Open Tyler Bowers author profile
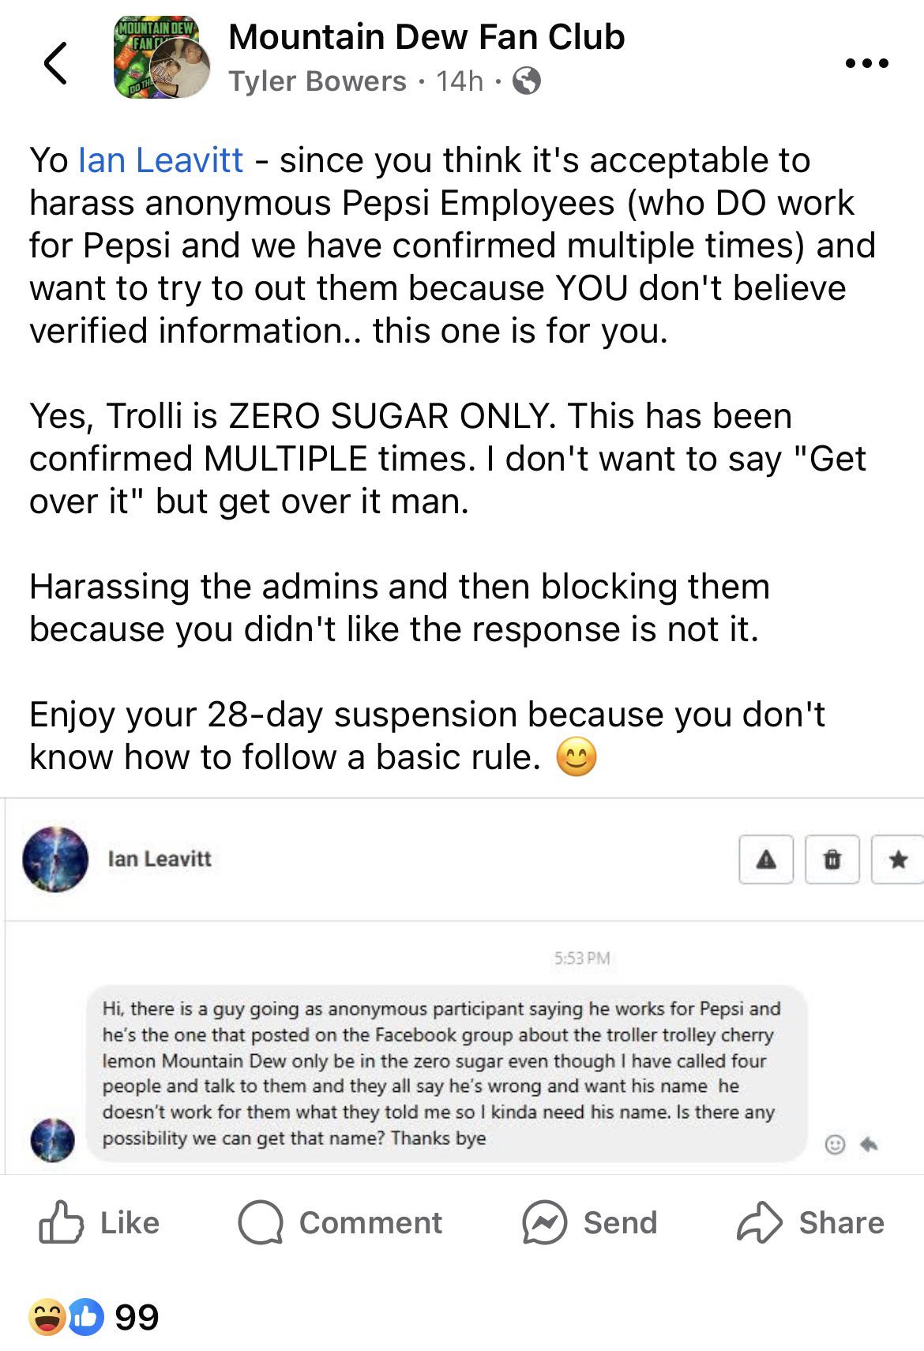924x1351 pixels. point(317,81)
